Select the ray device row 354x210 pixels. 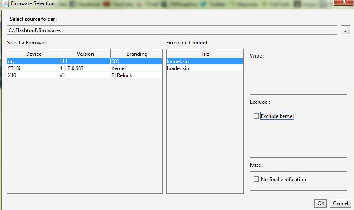click(85, 61)
